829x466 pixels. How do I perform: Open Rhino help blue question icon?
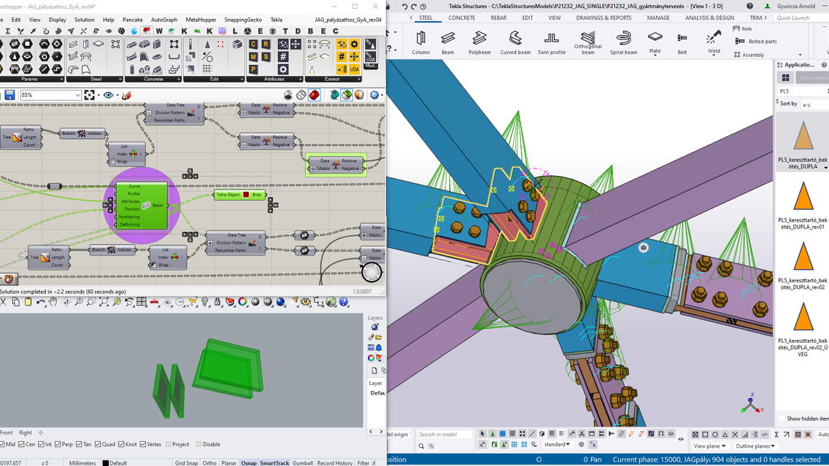344,302
